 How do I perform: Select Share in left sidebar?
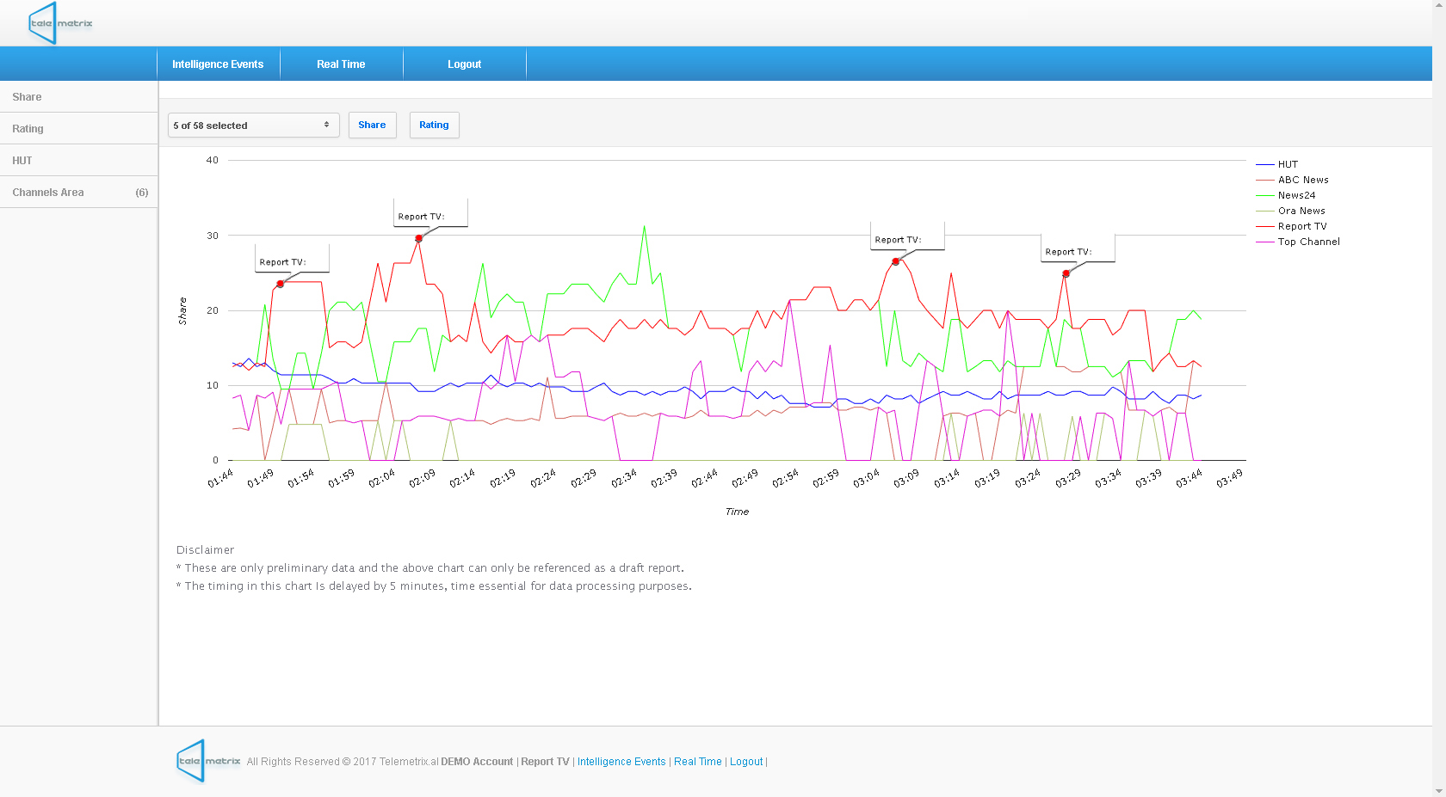[x=27, y=97]
